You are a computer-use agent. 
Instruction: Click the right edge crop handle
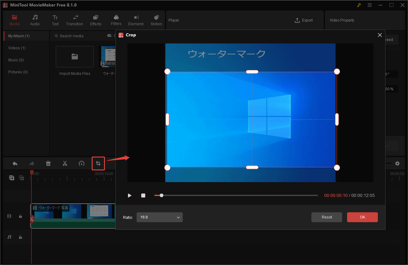337,120
